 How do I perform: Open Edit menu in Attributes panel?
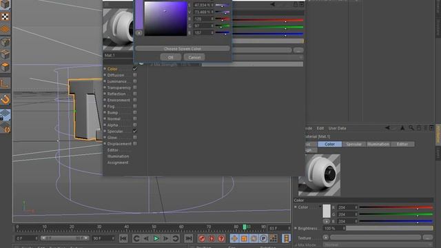(x=320, y=128)
